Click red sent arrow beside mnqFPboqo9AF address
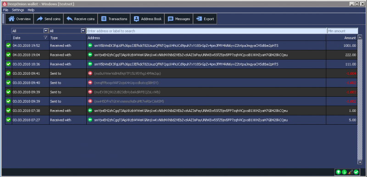Viewport: 367px width, 177px height. pos(90,83)
